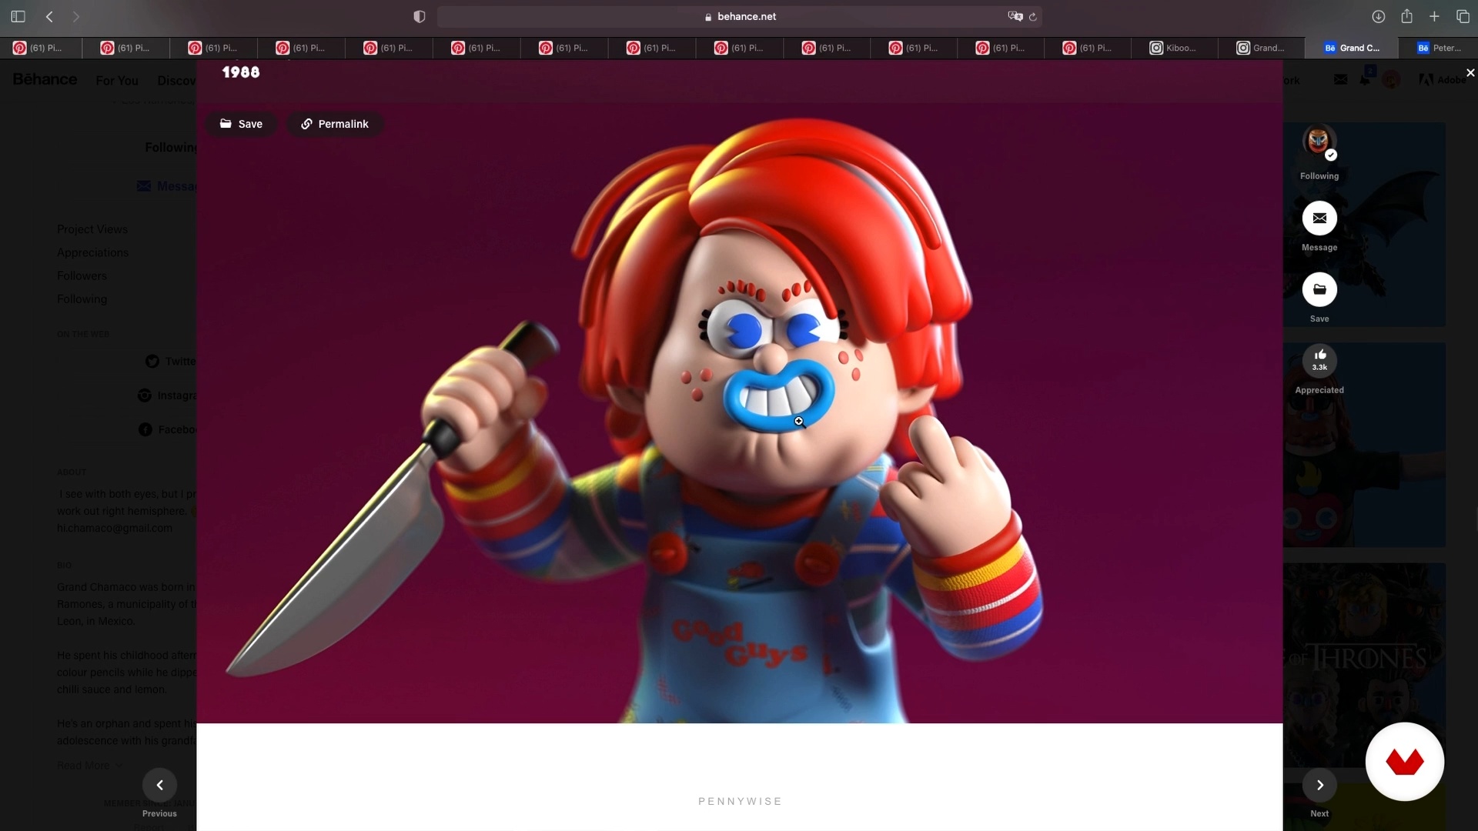Viewport: 1478px width, 831px height.
Task: Click the behance.net address bar
Action: tap(739, 16)
